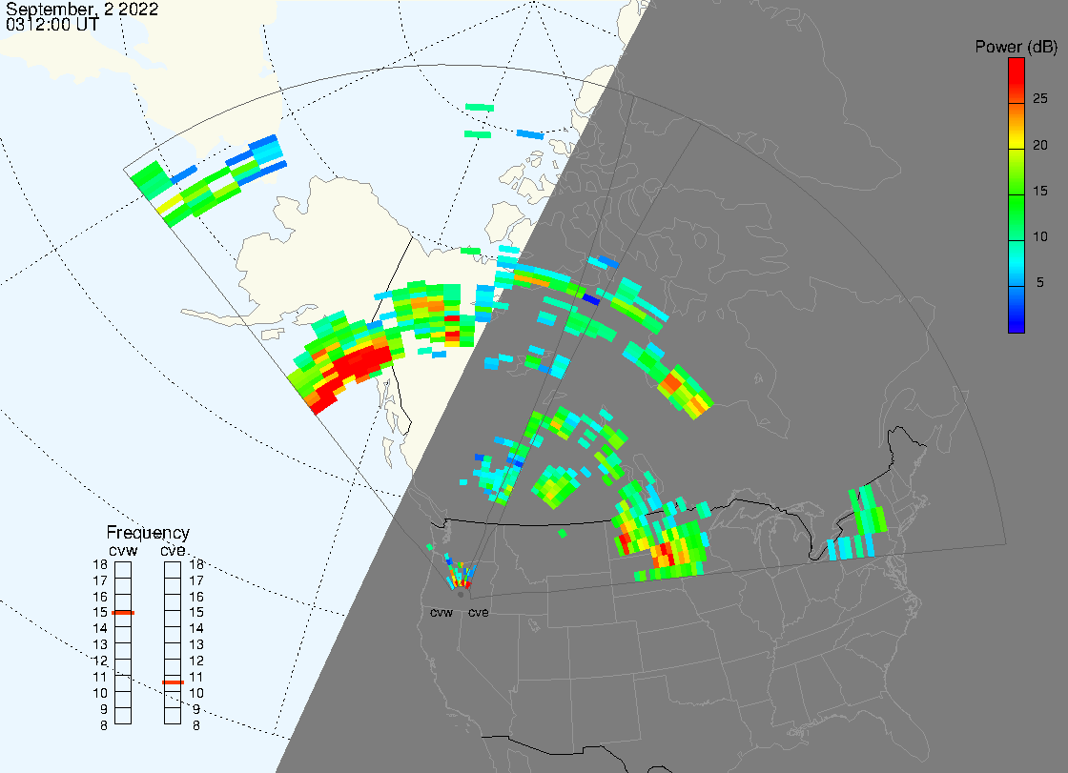Screen dimensions: 1068x773
Task: Click the power color scale bar
Action: point(1017,195)
